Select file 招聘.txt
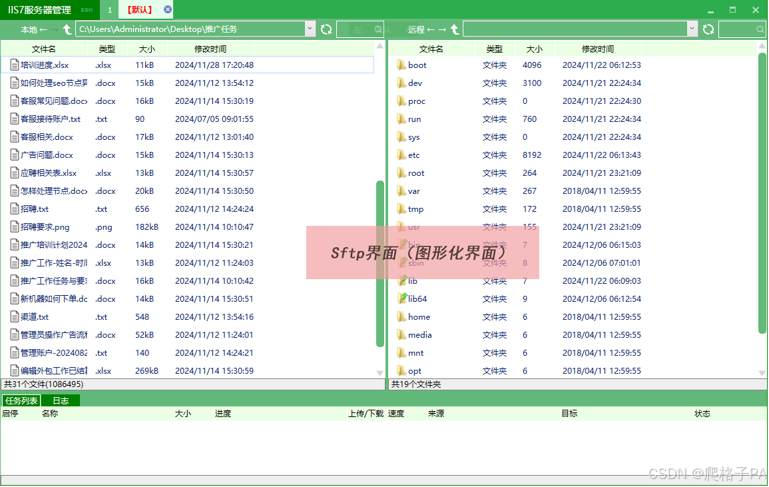 (35, 209)
